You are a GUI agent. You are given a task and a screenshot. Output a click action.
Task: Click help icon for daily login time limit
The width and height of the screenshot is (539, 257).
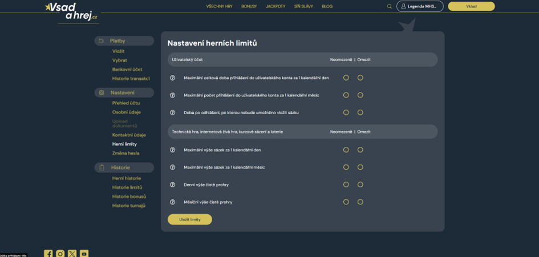coord(173,78)
